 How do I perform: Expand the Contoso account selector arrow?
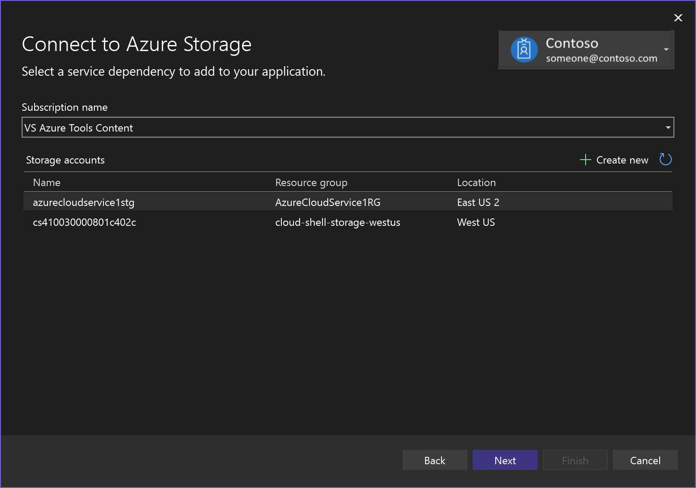point(666,49)
